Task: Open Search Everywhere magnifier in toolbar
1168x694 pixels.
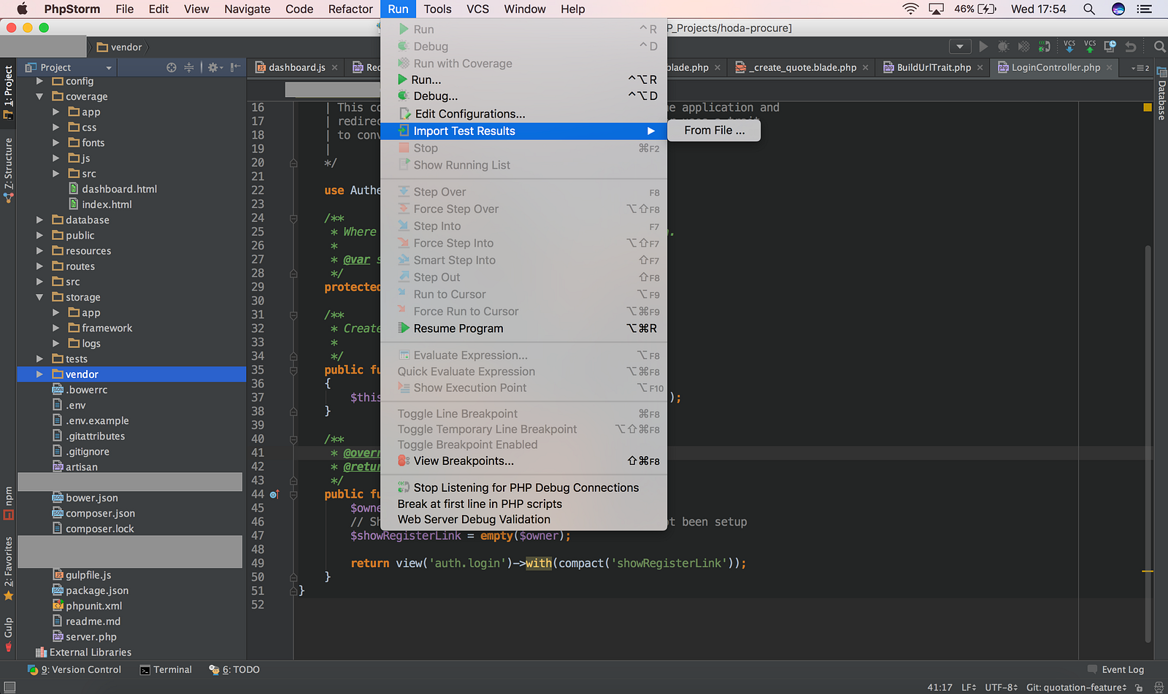Action: 1159,47
